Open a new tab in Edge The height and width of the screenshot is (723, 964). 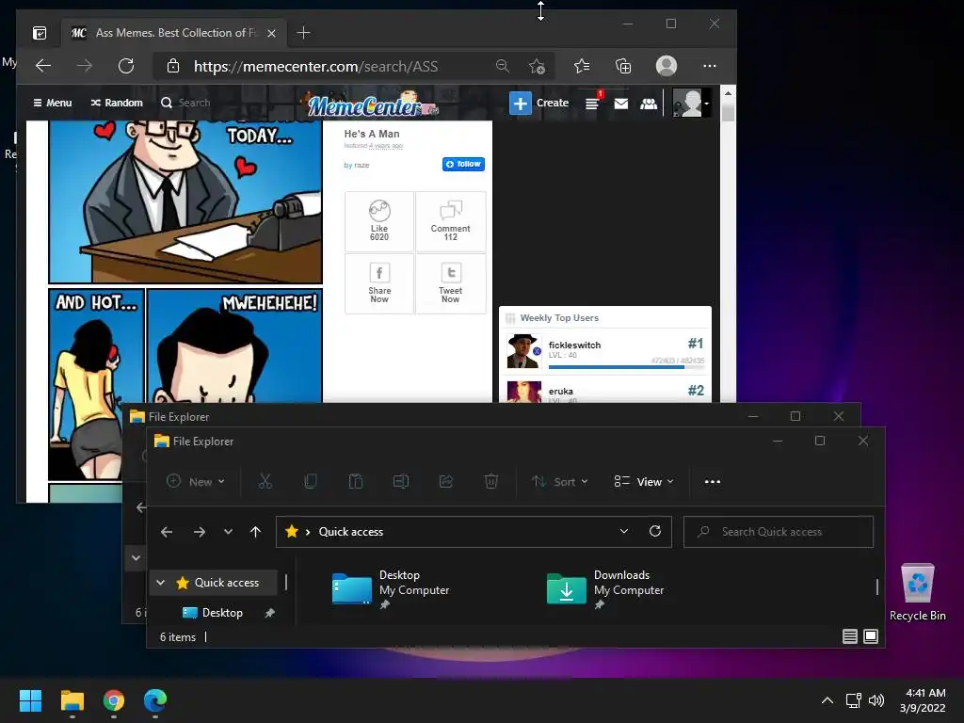[304, 33]
